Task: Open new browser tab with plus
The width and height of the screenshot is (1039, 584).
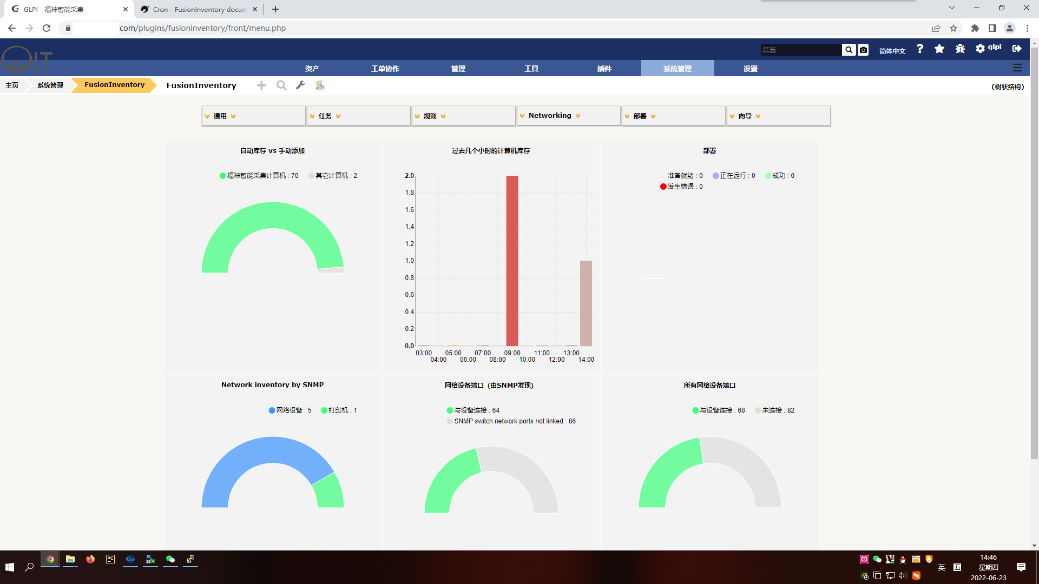Action: coord(275,9)
